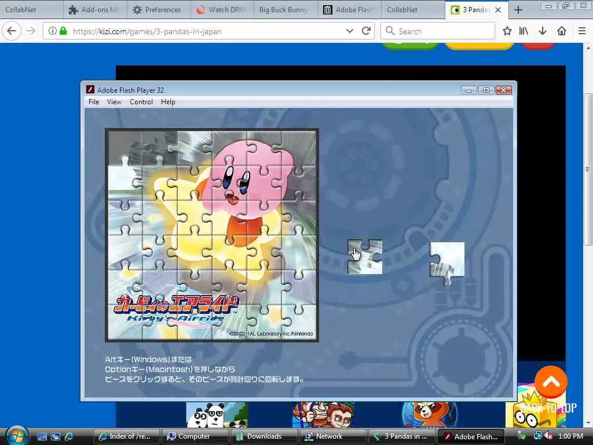Click the browser page vertical scrollbar
Image resolution: width=593 pixels, height=445 pixels.
588,169
